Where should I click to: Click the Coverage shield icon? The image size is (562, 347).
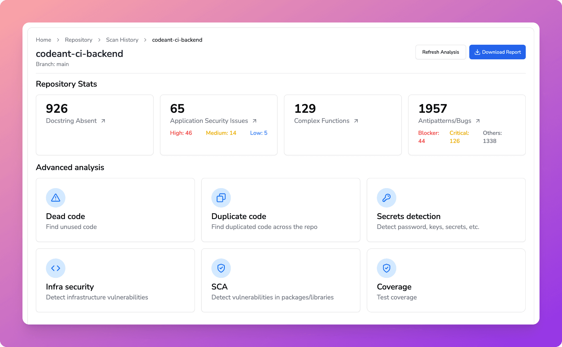pyautogui.click(x=386, y=268)
